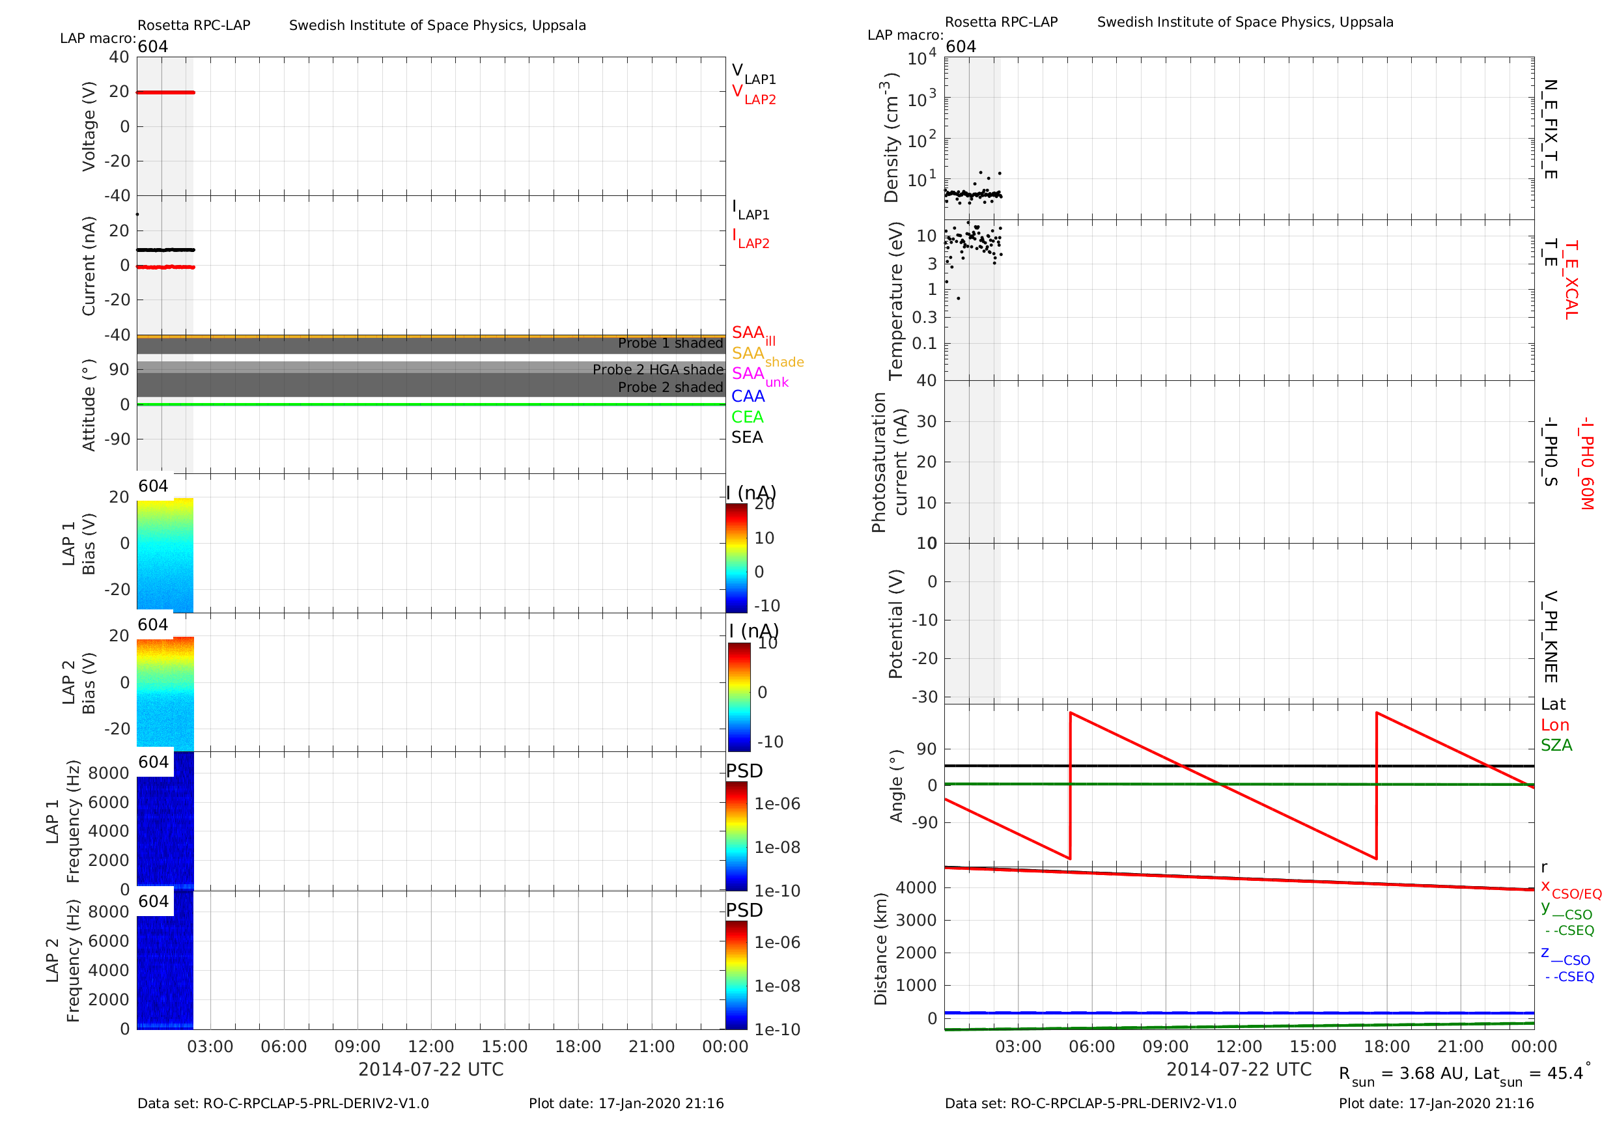Click the 'Probe 2 HGA shade' annotation
This screenshot has width=1615, height=1142.
click(658, 369)
